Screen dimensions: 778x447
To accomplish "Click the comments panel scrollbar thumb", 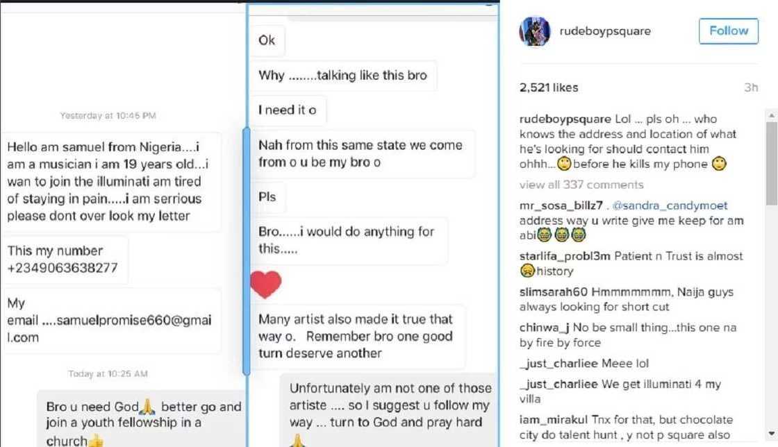I will coord(772,163).
